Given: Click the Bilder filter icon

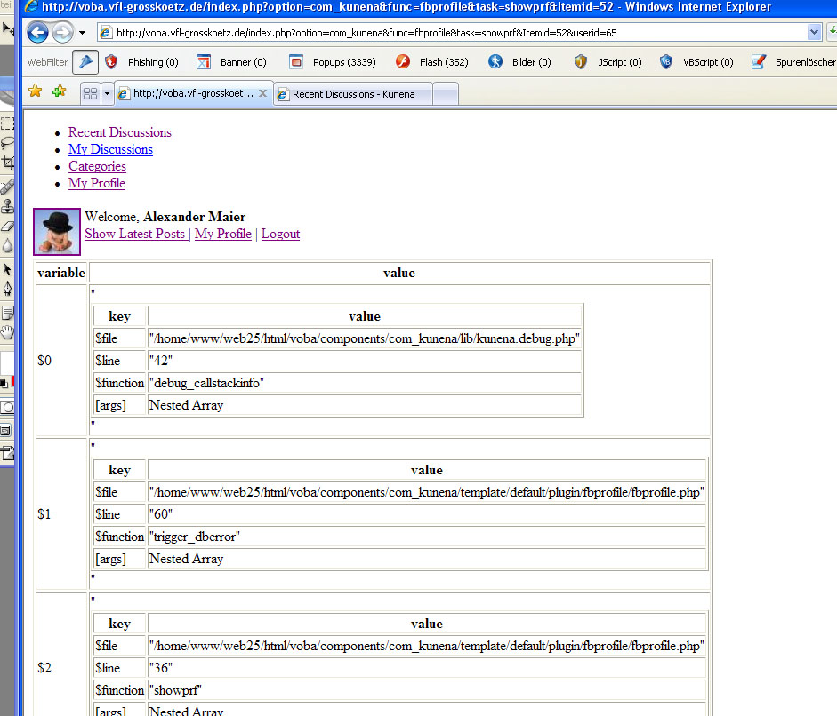Looking at the screenshot, I should (495, 62).
